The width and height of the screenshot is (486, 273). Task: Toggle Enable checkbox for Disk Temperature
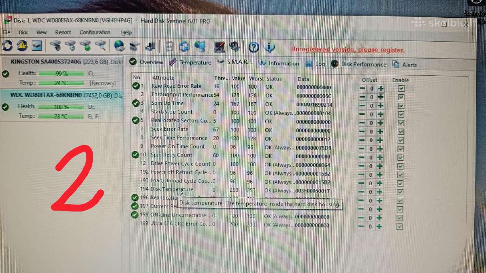(401, 192)
